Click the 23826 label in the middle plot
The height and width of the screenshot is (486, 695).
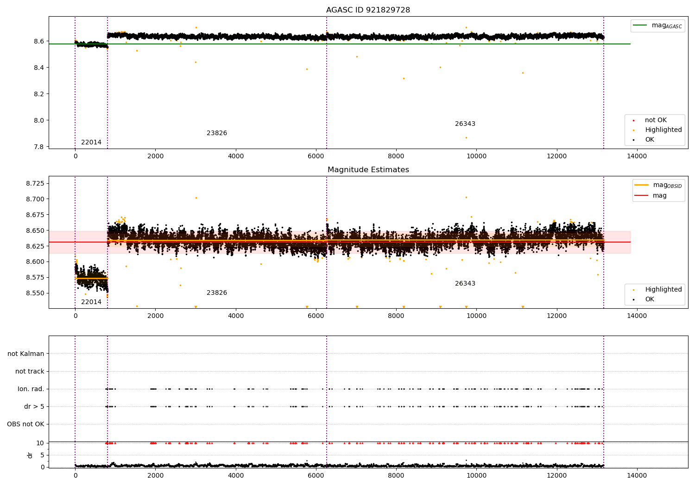coord(217,293)
